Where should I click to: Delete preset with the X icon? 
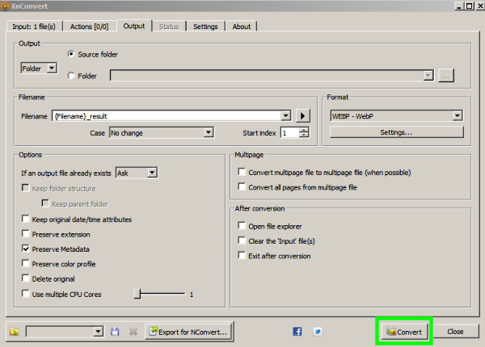[133, 332]
